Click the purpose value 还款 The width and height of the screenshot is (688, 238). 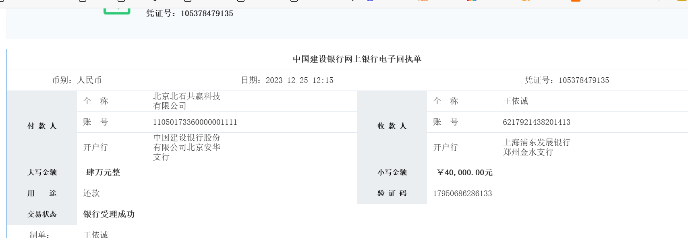coord(91,193)
